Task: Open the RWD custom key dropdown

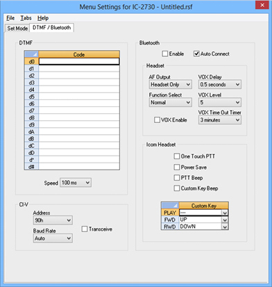Action: point(225,227)
